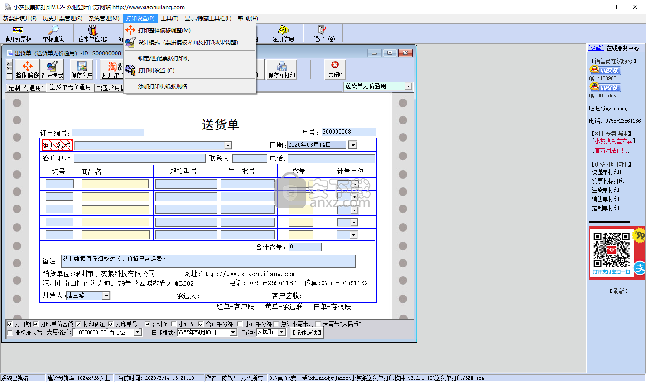Open 历史开票管理(S) menu
This screenshot has height=382, width=646.
pyautogui.click(x=63, y=19)
